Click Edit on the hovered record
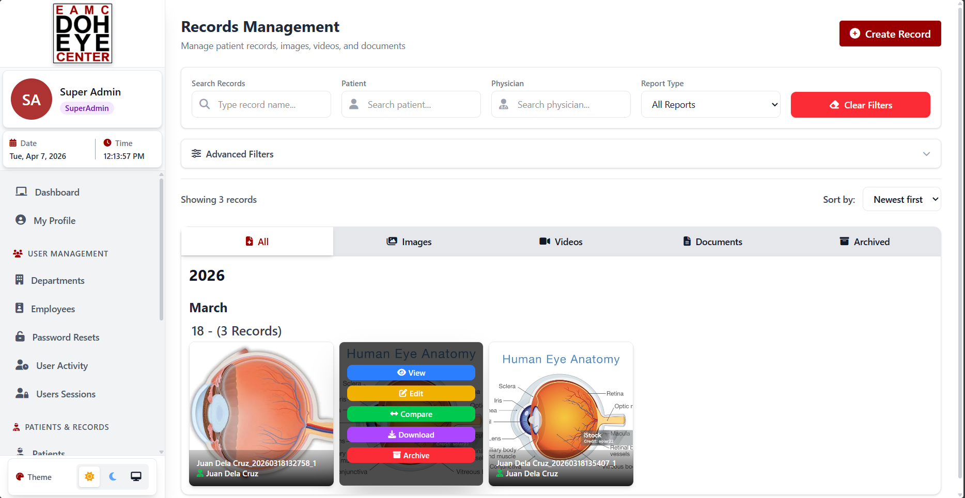Viewport: 965px width, 498px height. coord(411,393)
